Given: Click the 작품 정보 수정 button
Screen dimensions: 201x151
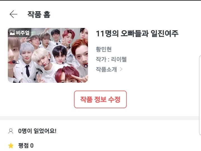Looking at the screenshot, I should click(x=100, y=99).
